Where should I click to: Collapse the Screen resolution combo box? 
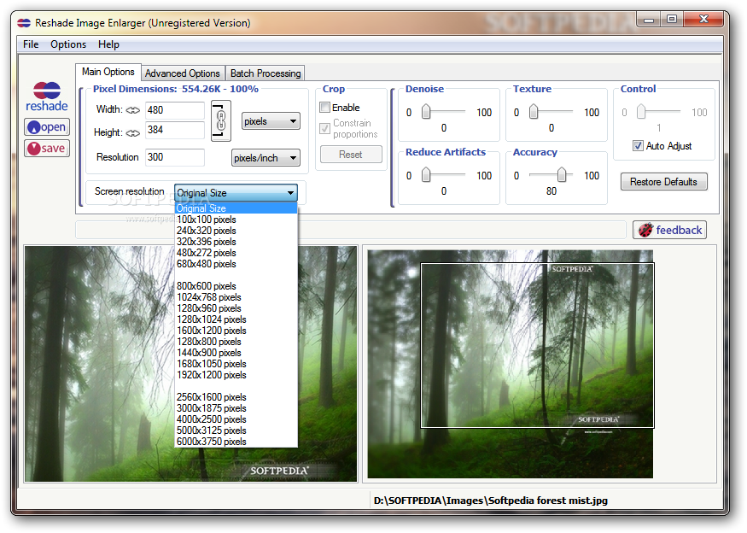tap(236, 192)
